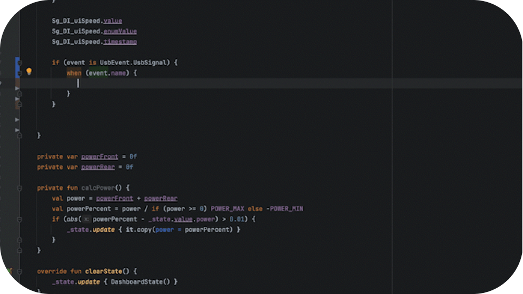Click the POWER_MIN constant
Screen dimensions: 523x294
(286, 209)
